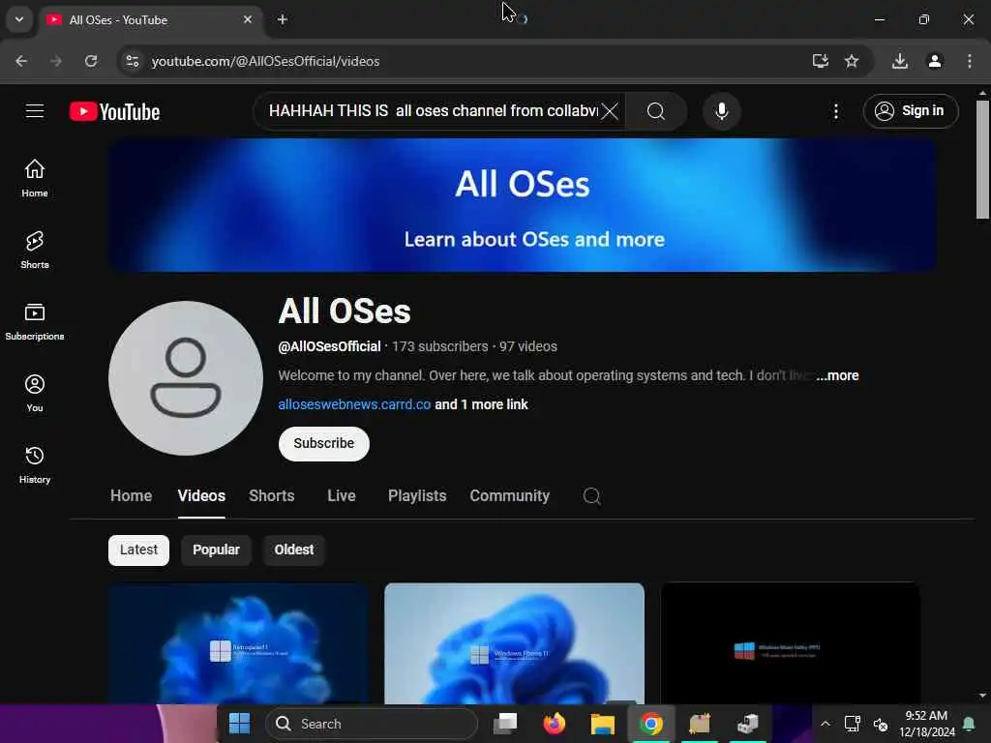Image resolution: width=991 pixels, height=743 pixels.
Task: Click the taskbar Search box
Action: click(372, 724)
